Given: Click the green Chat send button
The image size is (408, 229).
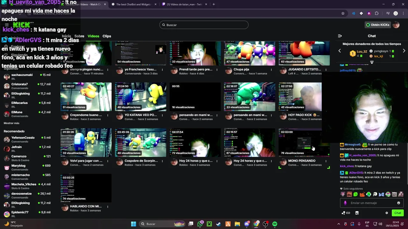Looking at the screenshot, I should pyautogui.click(x=398, y=213).
